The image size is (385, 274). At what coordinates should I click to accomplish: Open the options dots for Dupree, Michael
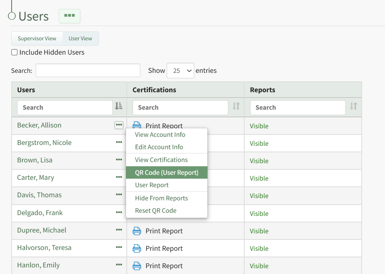click(119, 230)
